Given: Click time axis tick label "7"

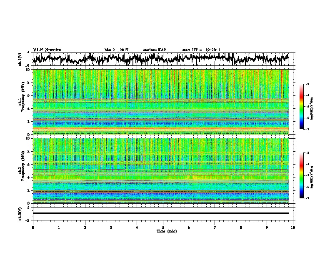Looking at the screenshot, I should point(215,227).
